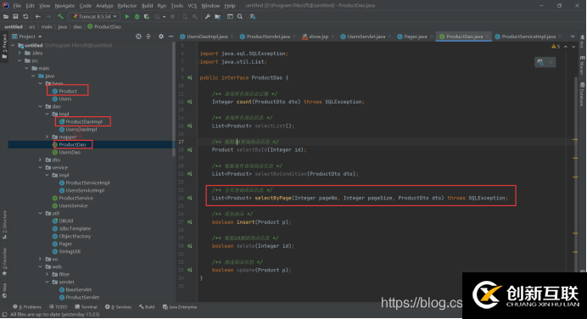
Task: Open Project panel gear options
Action: [x=161, y=36]
